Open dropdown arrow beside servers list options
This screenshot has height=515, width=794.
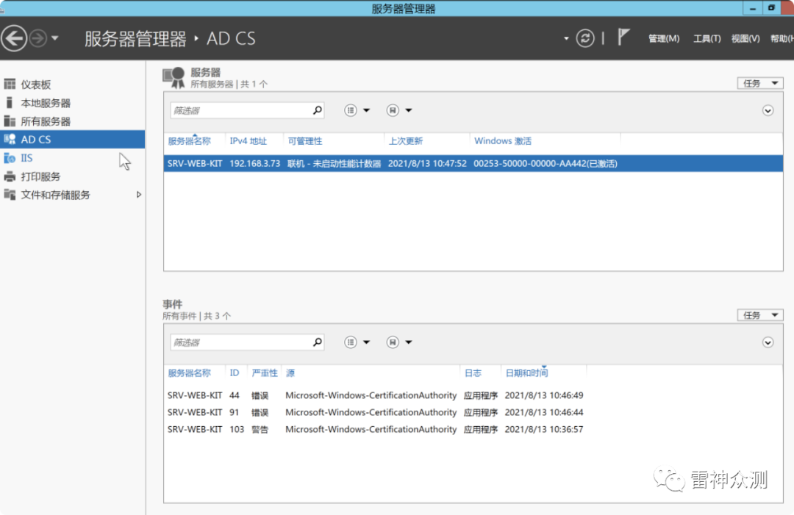[x=367, y=110]
